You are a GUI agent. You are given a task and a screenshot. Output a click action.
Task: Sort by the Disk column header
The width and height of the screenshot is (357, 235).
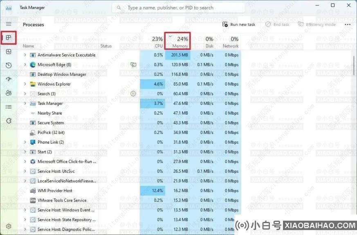pyautogui.click(x=203, y=41)
